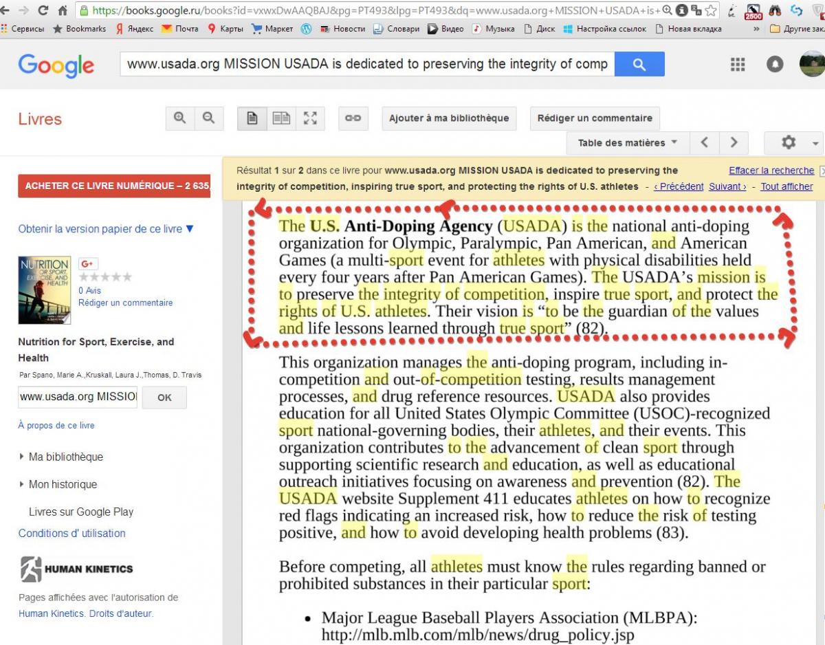The width and height of the screenshot is (825, 645).
Task: Enter full screen reading mode
Action: (x=310, y=118)
